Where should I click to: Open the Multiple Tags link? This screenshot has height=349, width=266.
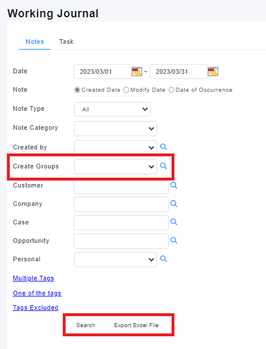tap(33, 278)
